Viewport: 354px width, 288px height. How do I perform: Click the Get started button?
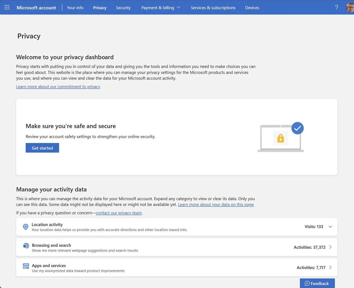42,148
